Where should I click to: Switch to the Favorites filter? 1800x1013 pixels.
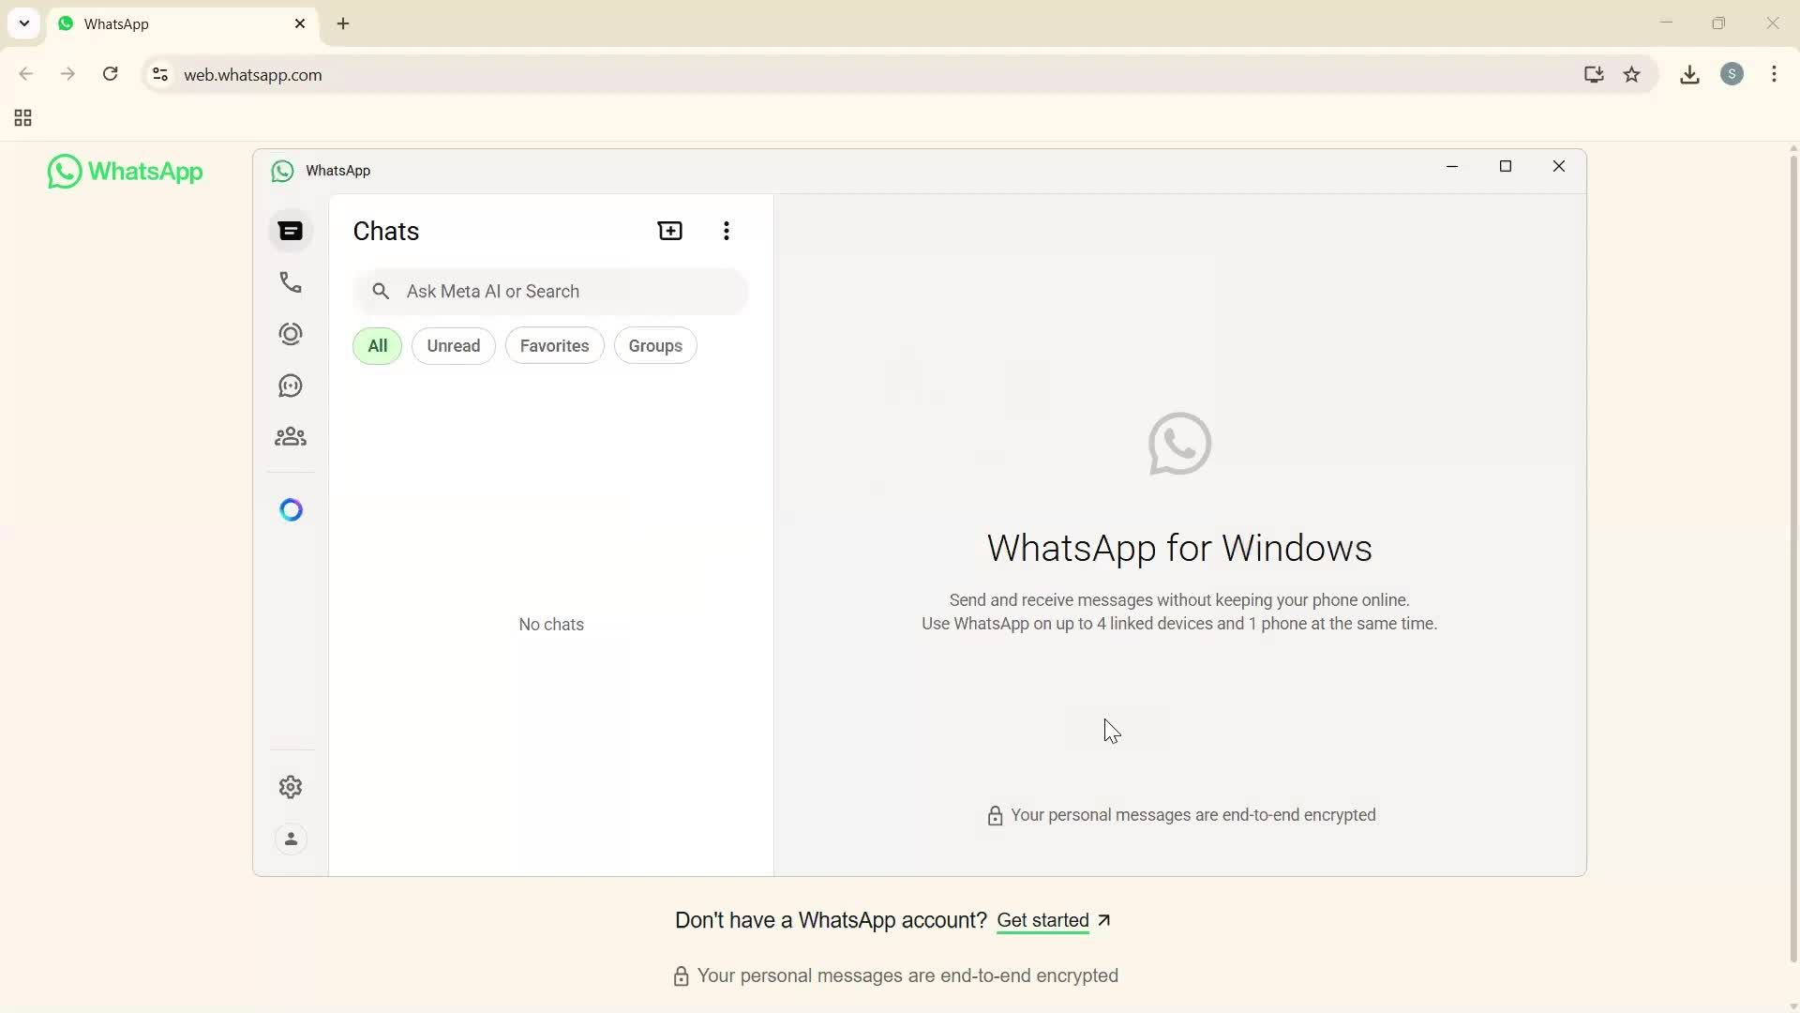coord(554,345)
